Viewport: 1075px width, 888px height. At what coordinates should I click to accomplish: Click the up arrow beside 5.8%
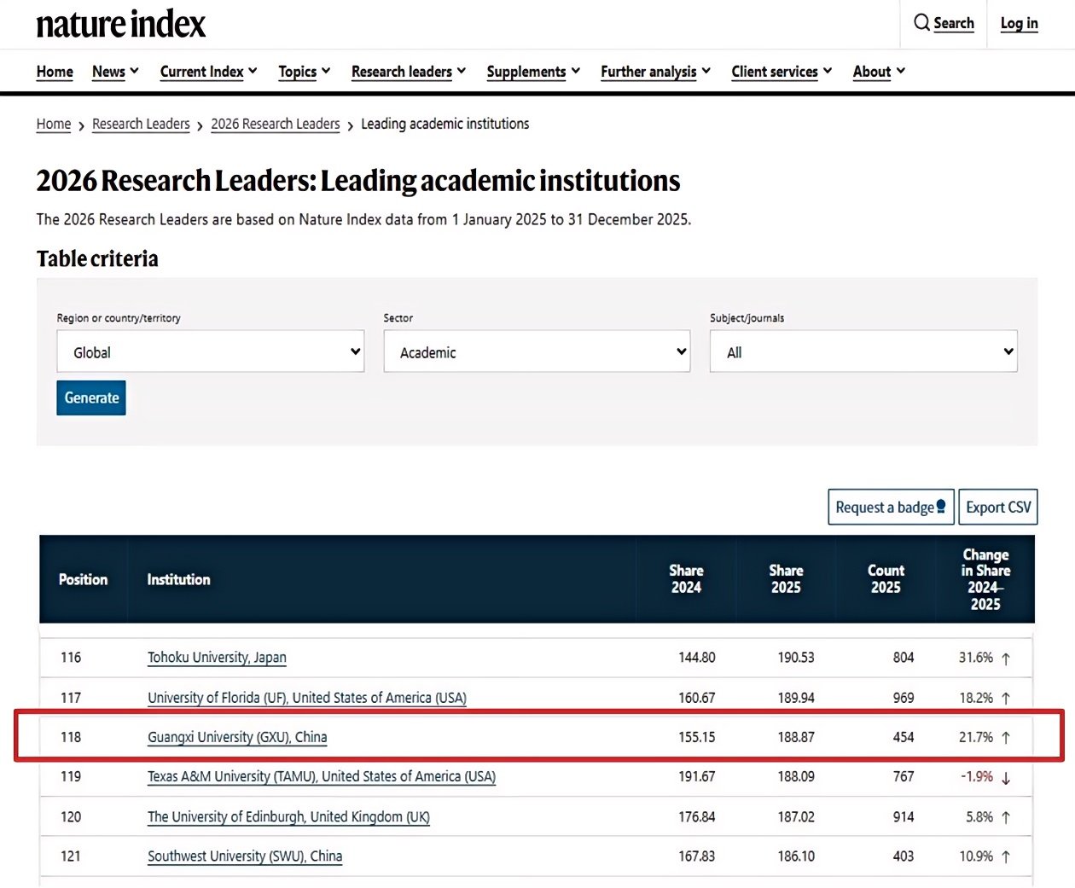pyautogui.click(x=1006, y=818)
